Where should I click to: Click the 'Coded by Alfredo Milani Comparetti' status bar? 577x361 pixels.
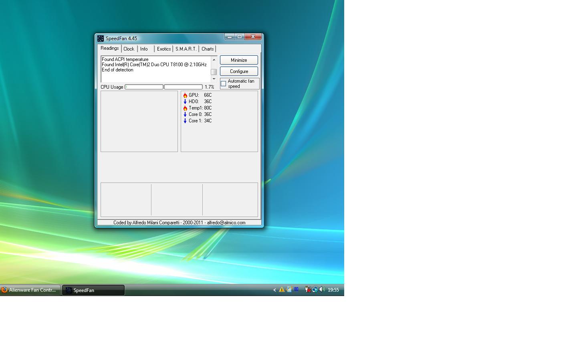[x=179, y=223]
